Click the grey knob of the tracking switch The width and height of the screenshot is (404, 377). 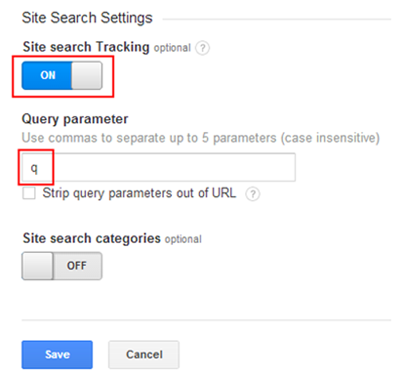[87, 75]
